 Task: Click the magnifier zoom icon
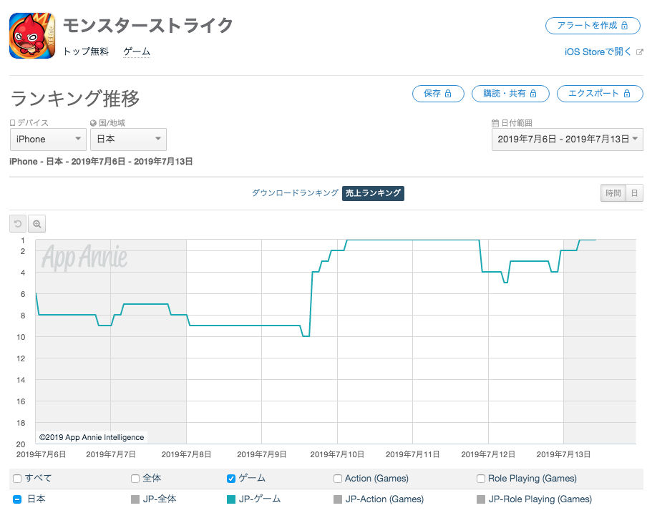pos(37,224)
